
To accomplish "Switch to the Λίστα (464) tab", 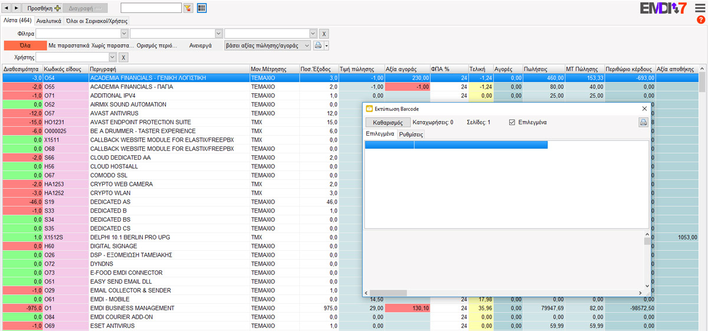I will pyautogui.click(x=18, y=20).
